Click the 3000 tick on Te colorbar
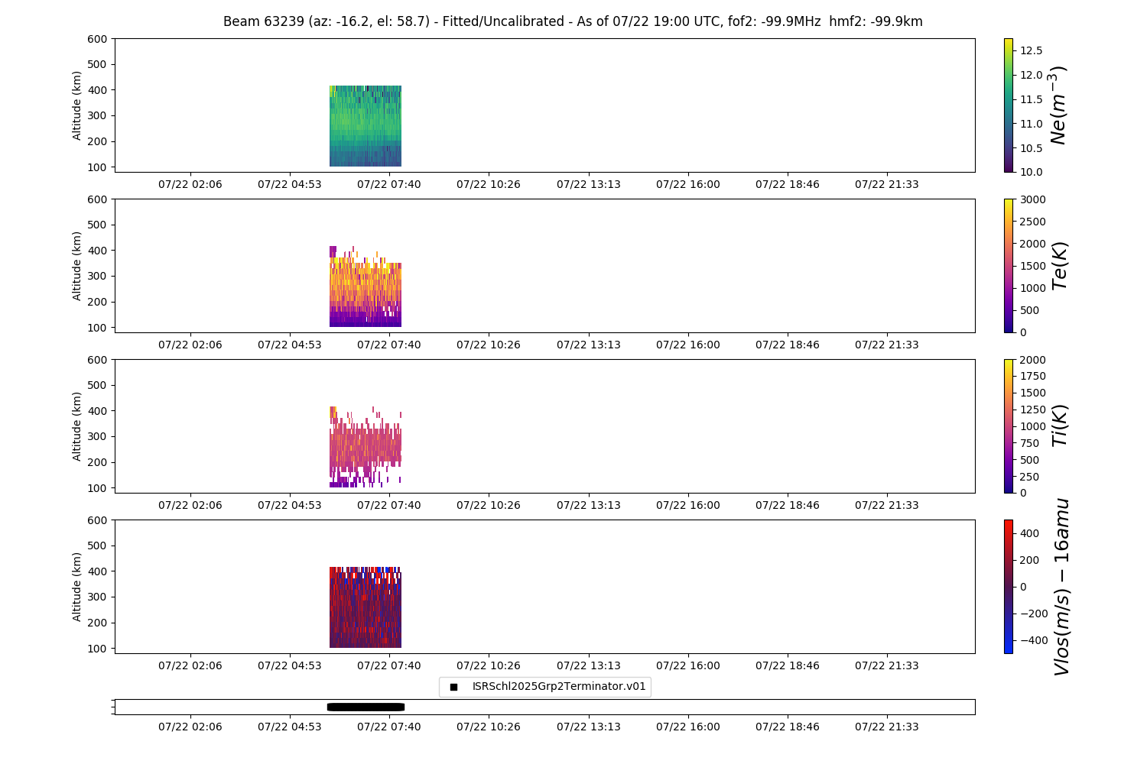Image resolution: width=1147 pixels, height=764 pixels. [1032, 199]
